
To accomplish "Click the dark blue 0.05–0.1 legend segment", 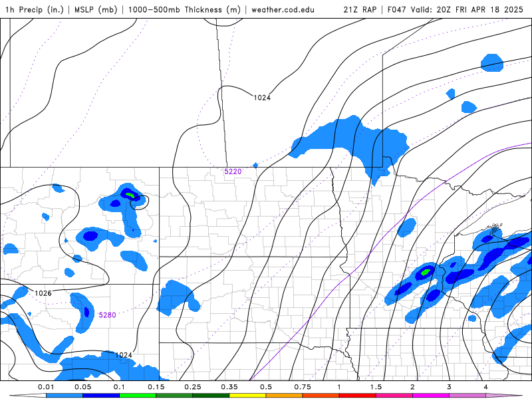I will coord(101,396).
